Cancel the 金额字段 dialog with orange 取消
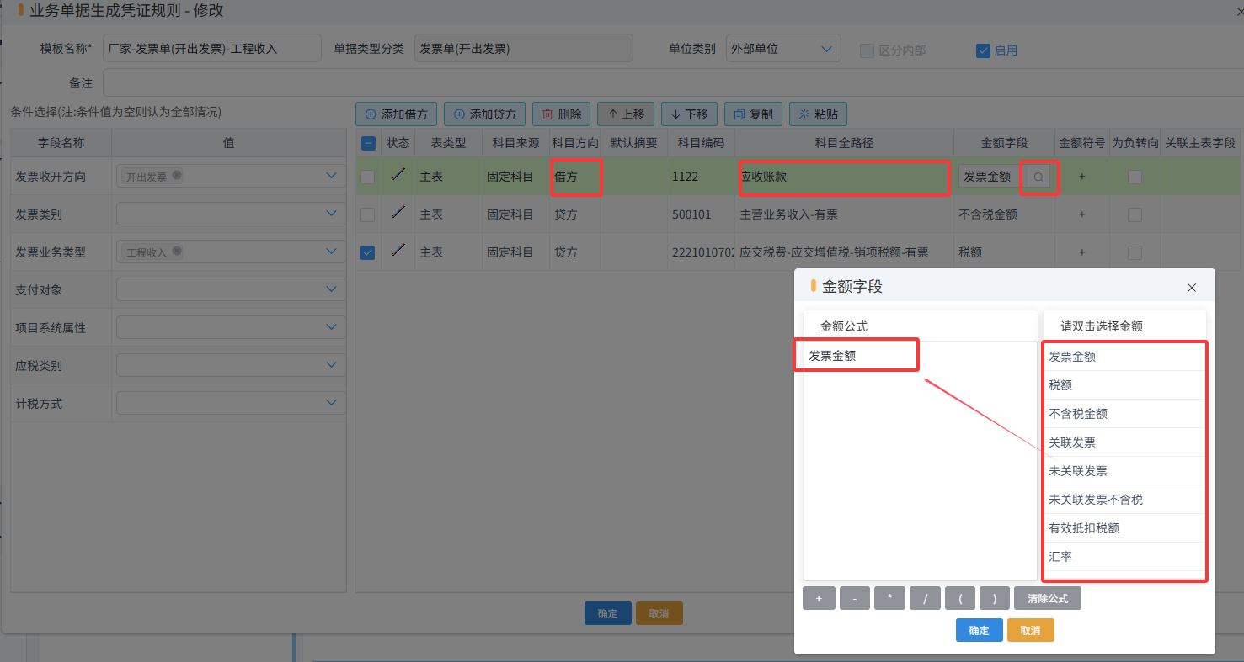Viewport: 1244px width, 662px height. point(1030,630)
